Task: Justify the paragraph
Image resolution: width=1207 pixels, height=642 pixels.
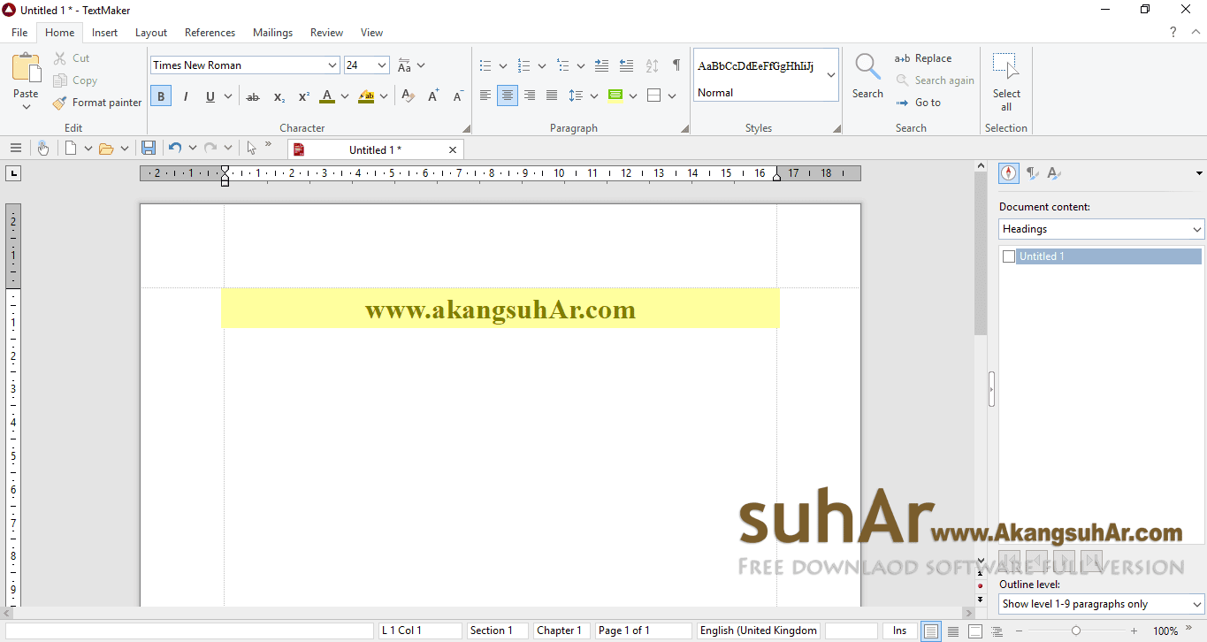Action: coord(552,96)
